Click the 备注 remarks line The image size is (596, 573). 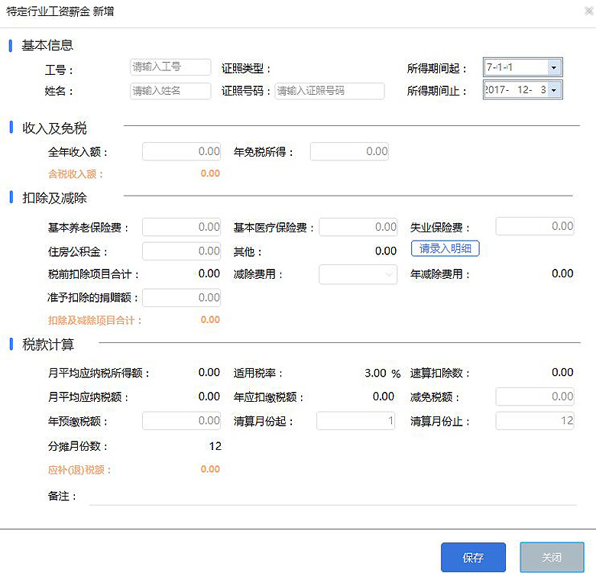pos(332,497)
